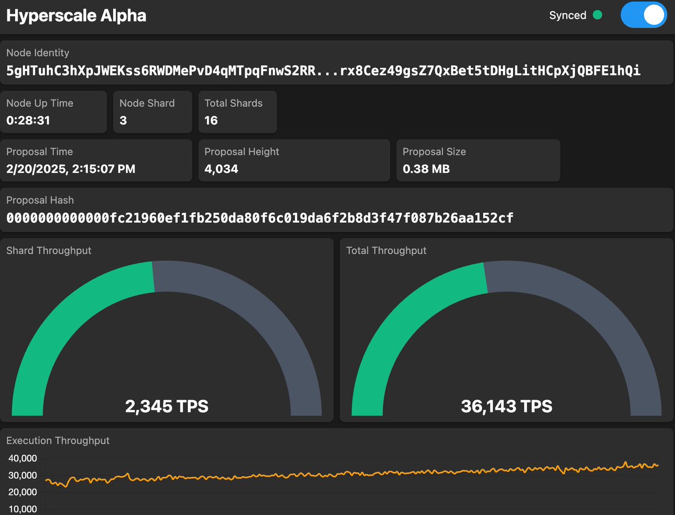The width and height of the screenshot is (675, 515).
Task: Click the Node Up Time label
Action: coord(39,103)
